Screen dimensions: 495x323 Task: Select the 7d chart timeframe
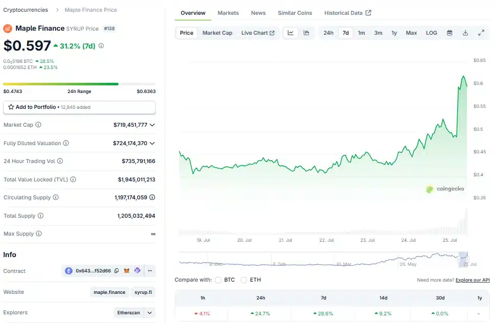(x=346, y=33)
